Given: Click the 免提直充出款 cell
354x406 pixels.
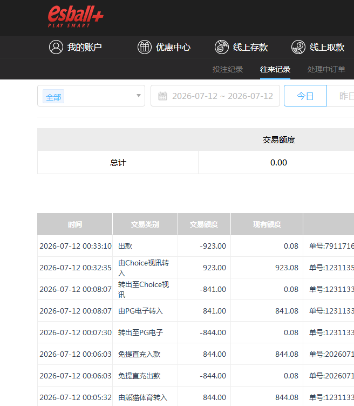Looking at the screenshot, I should (x=145, y=376).
